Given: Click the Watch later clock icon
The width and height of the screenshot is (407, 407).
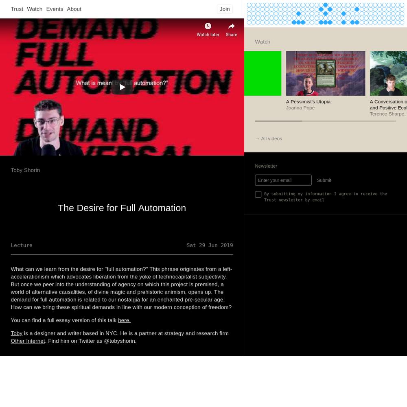Looking at the screenshot, I should tap(208, 26).
